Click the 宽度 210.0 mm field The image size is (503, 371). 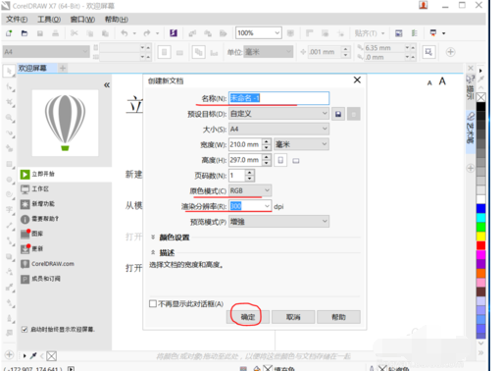click(x=245, y=144)
